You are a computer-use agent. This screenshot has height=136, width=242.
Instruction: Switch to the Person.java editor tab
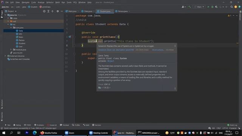coord(122,11)
